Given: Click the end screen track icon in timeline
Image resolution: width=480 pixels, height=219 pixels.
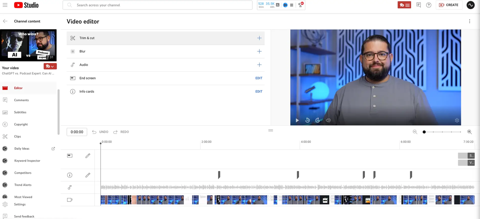Looking at the screenshot, I should [70, 156].
